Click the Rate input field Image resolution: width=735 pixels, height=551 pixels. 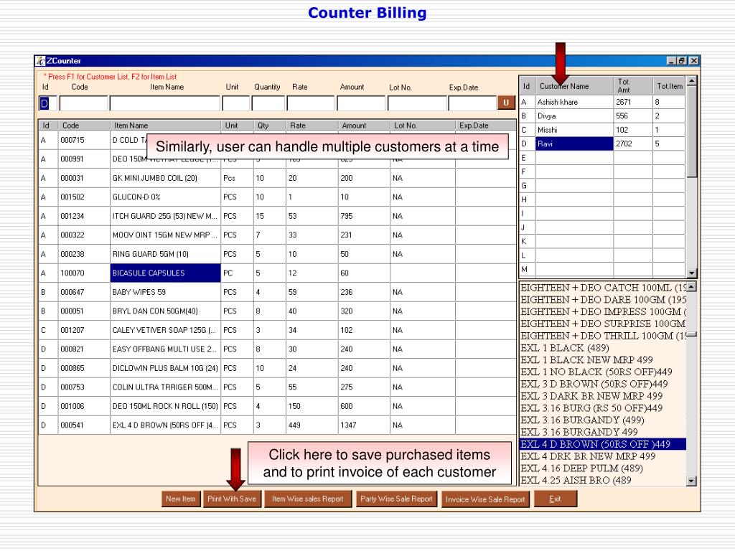310,103
